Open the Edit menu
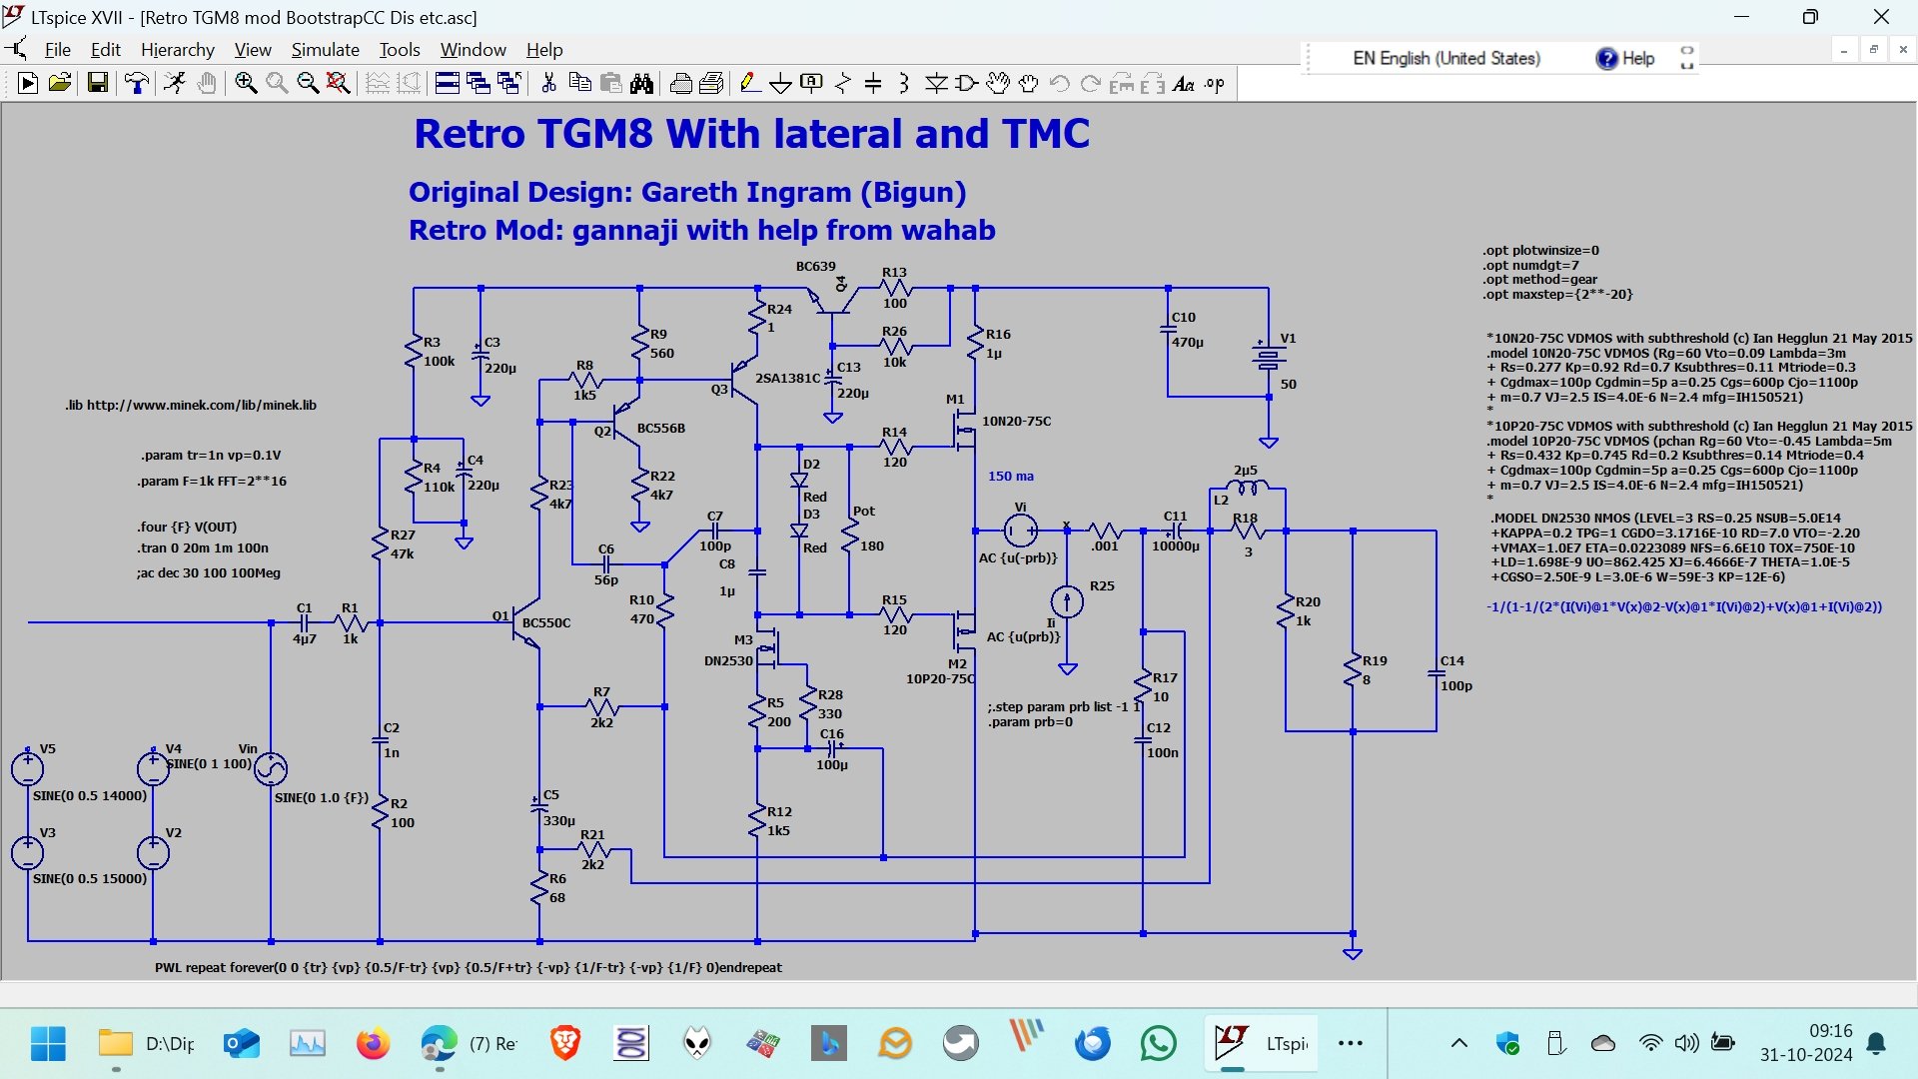The height and width of the screenshot is (1079, 1918). [x=105, y=50]
